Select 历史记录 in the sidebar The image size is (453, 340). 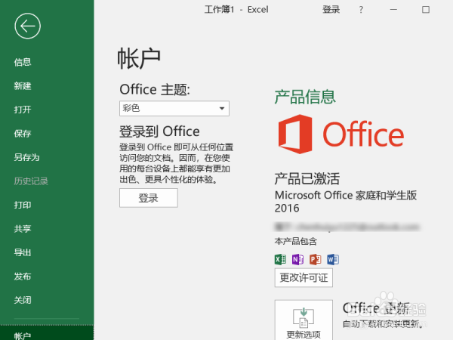[x=31, y=181]
